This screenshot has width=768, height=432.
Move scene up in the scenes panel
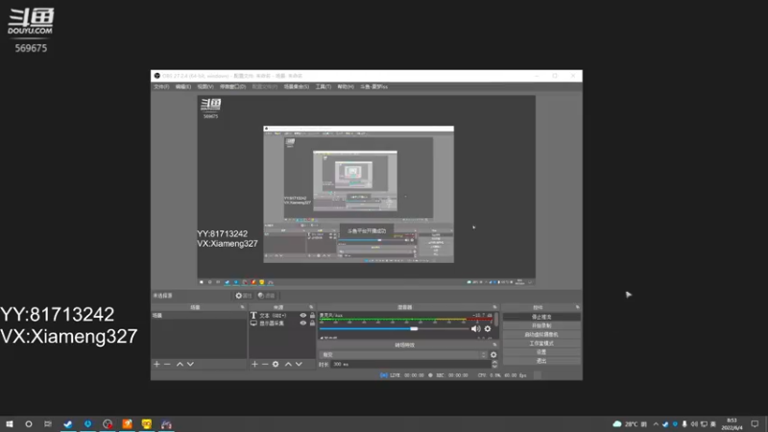point(180,365)
